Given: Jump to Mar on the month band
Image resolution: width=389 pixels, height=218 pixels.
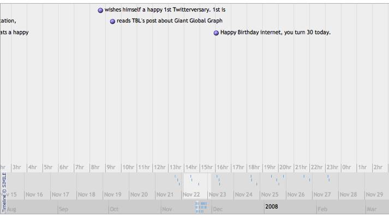Looking at the screenshot, I should click(x=372, y=209).
